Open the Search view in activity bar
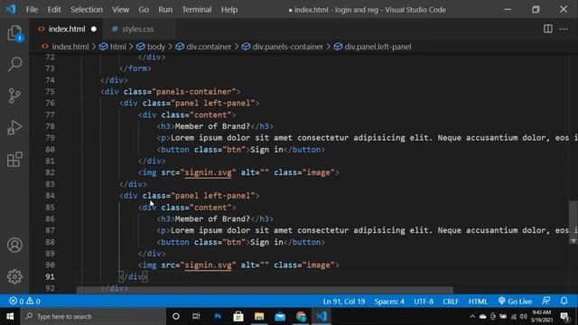 click(14, 64)
